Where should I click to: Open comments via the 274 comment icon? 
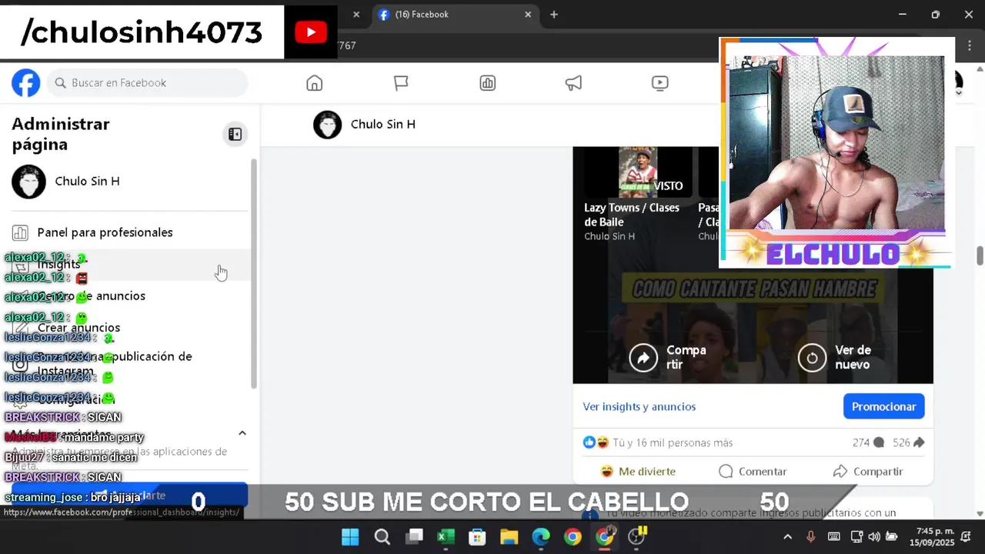point(878,443)
